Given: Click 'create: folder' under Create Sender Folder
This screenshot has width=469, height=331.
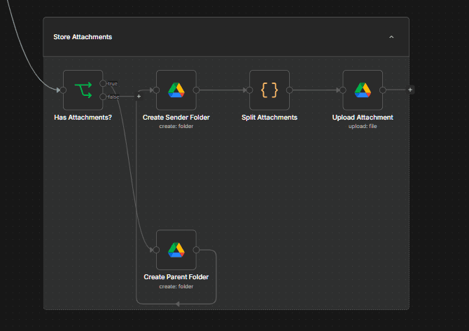Looking at the screenshot, I should pos(176,126).
